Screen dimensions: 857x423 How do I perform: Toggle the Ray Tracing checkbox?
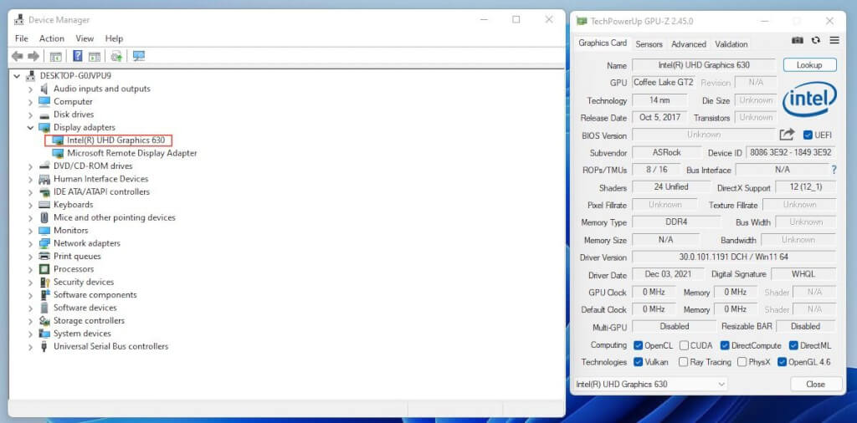685,362
